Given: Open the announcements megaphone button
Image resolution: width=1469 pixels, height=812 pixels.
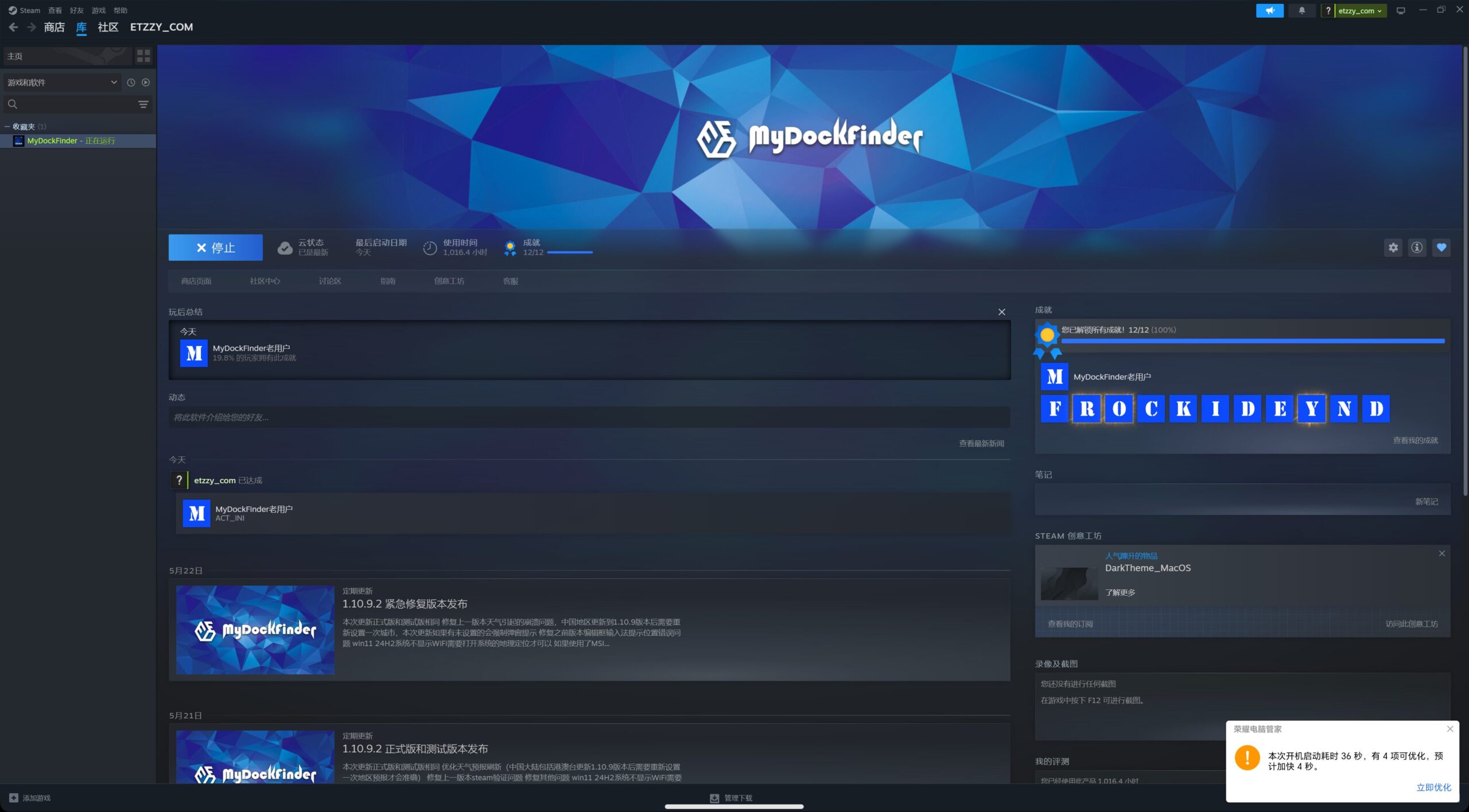Looking at the screenshot, I should pyautogui.click(x=1269, y=10).
